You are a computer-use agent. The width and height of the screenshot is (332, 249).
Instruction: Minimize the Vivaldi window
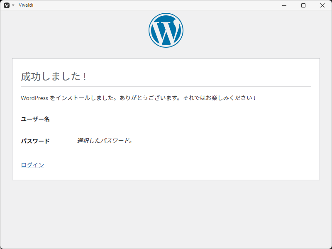click(284, 5)
